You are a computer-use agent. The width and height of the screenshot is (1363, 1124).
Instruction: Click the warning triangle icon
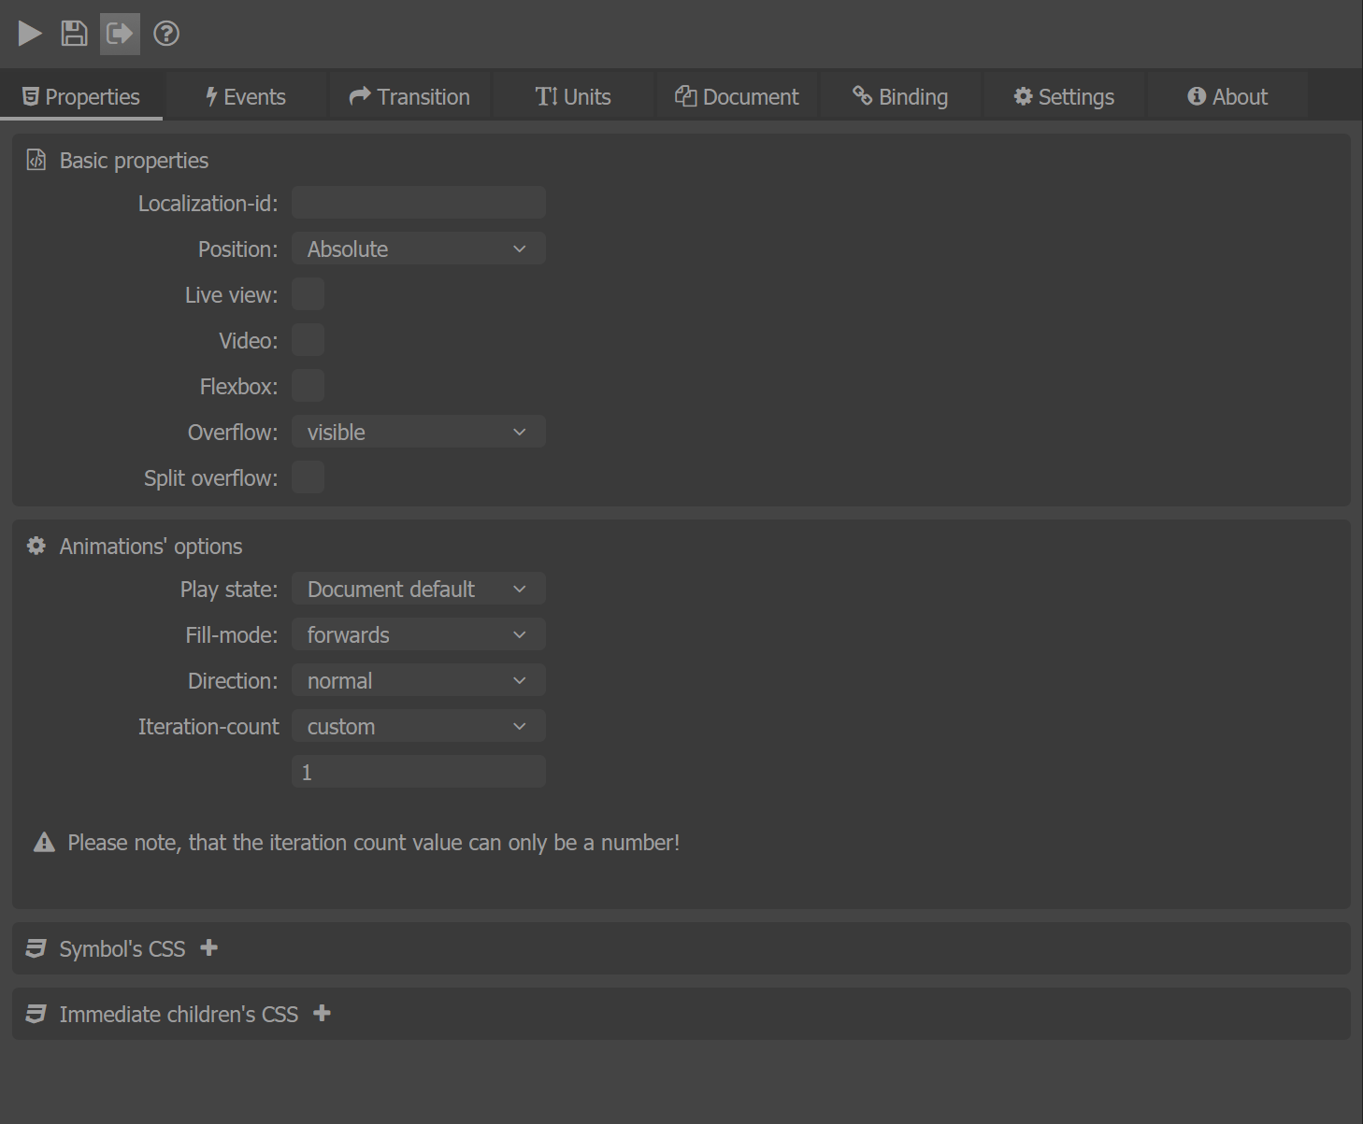44,843
